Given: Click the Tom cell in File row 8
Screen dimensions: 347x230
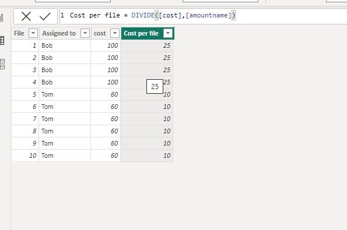Looking at the screenshot, I should (65, 131).
